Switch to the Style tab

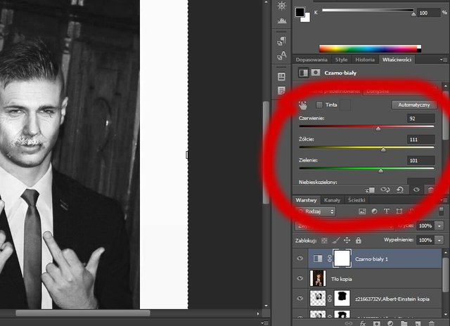341,60
